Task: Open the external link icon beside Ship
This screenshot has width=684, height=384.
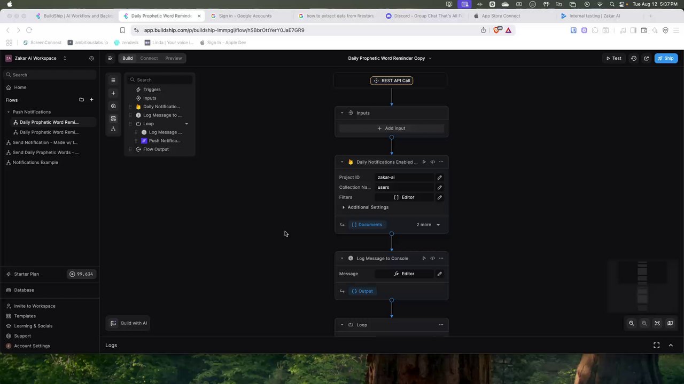Action: 646,58
